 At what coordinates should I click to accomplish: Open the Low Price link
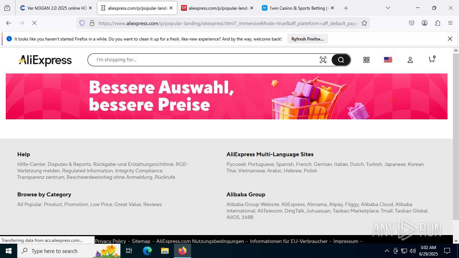tap(101, 204)
